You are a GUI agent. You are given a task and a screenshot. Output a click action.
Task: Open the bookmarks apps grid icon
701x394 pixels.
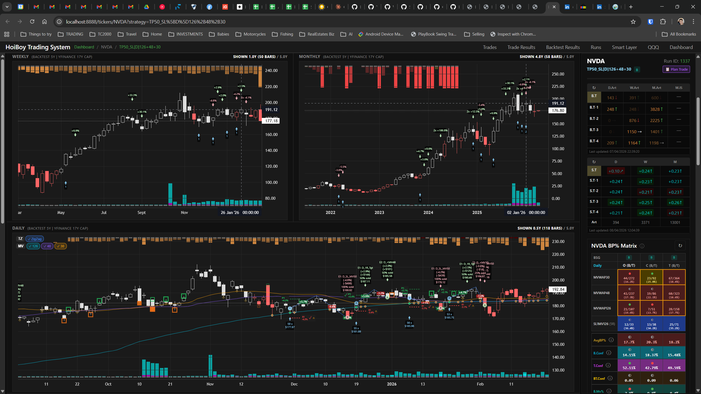pos(7,34)
